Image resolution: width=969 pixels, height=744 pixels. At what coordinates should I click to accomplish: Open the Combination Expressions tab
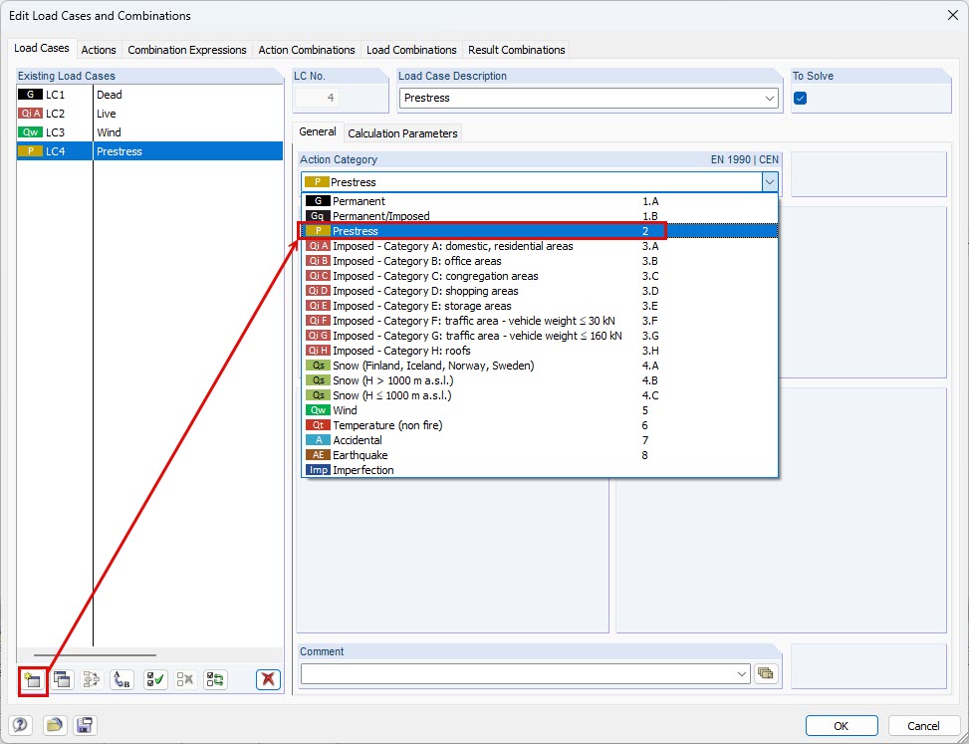[x=186, y=50]
